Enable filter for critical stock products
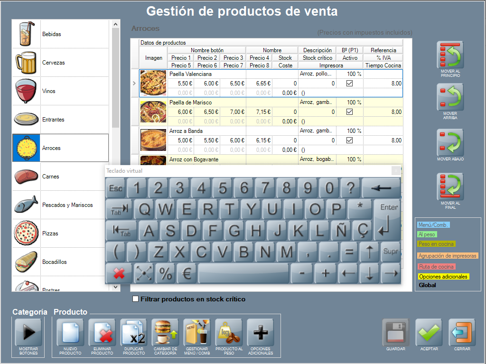The image size is (486, 364). point(136,299)
